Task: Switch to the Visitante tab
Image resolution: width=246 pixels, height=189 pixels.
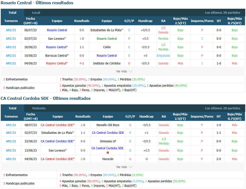Action: click(39, 108)
